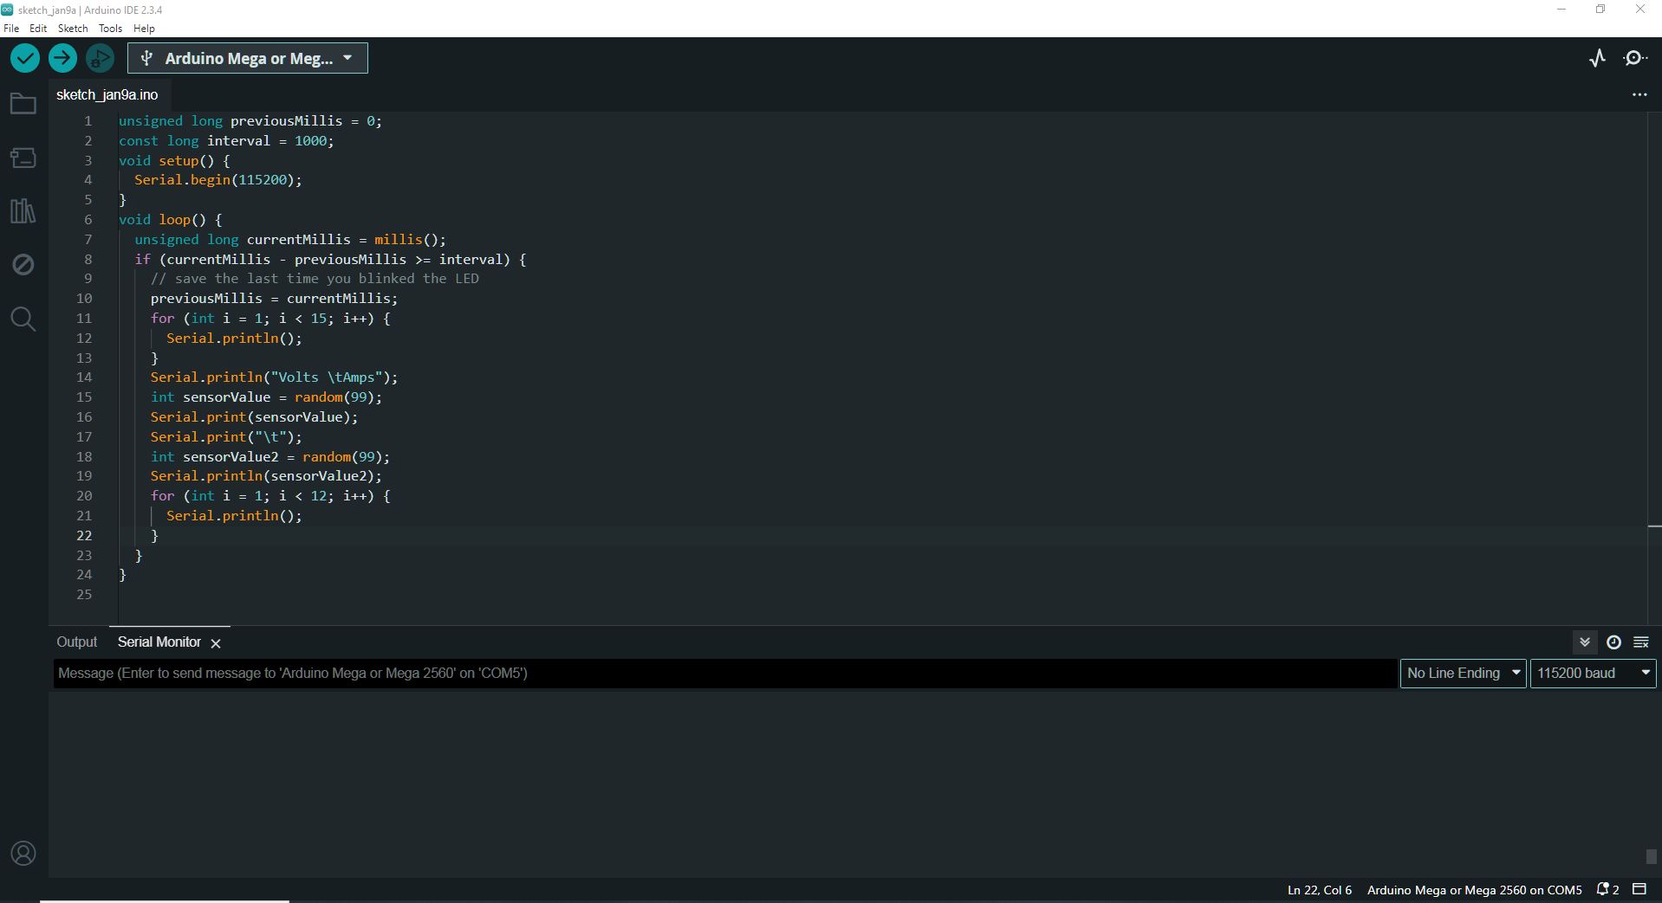Change the baud rate with its dropdown

pos(1592,673)
